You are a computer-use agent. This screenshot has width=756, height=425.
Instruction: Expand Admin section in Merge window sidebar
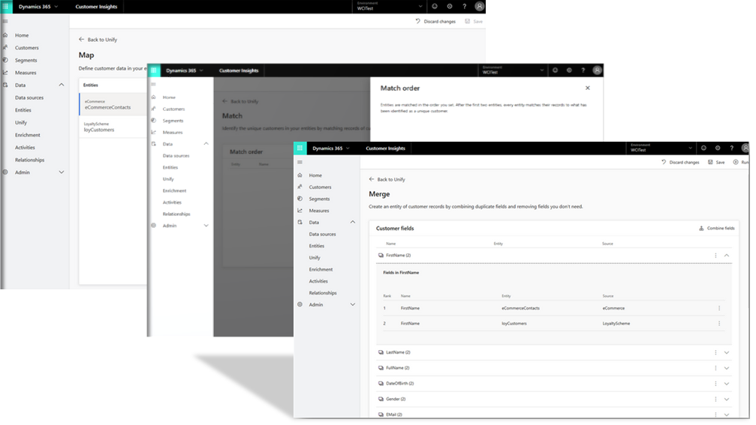tap(352, 304)
